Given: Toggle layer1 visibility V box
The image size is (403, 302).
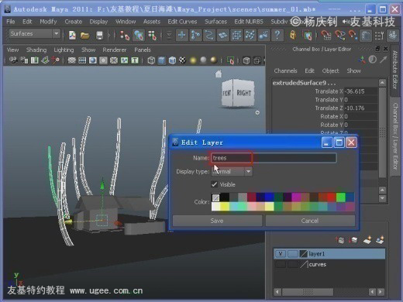Looking at the screenshot, I should (x=281, y=254).
